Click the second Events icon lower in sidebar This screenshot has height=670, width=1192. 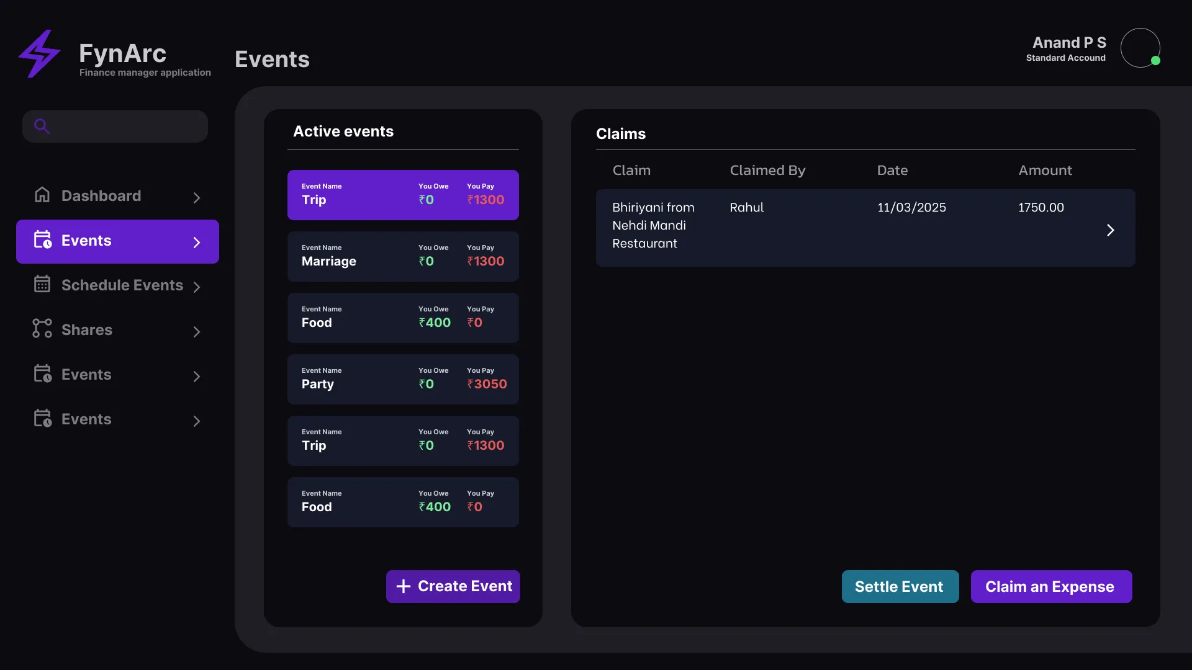(42, 373)
